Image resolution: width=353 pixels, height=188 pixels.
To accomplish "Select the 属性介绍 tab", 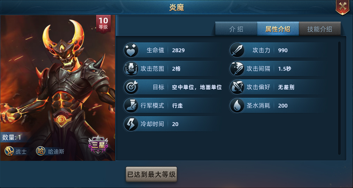I will [x=278, y=29].
